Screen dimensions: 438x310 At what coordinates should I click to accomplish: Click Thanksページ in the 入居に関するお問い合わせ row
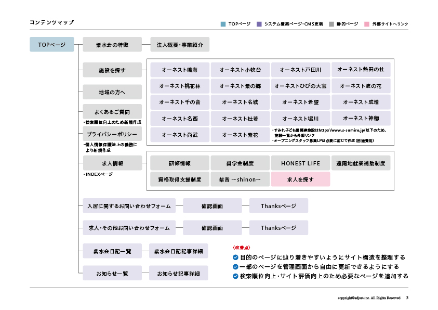click(x=279, y=206)
